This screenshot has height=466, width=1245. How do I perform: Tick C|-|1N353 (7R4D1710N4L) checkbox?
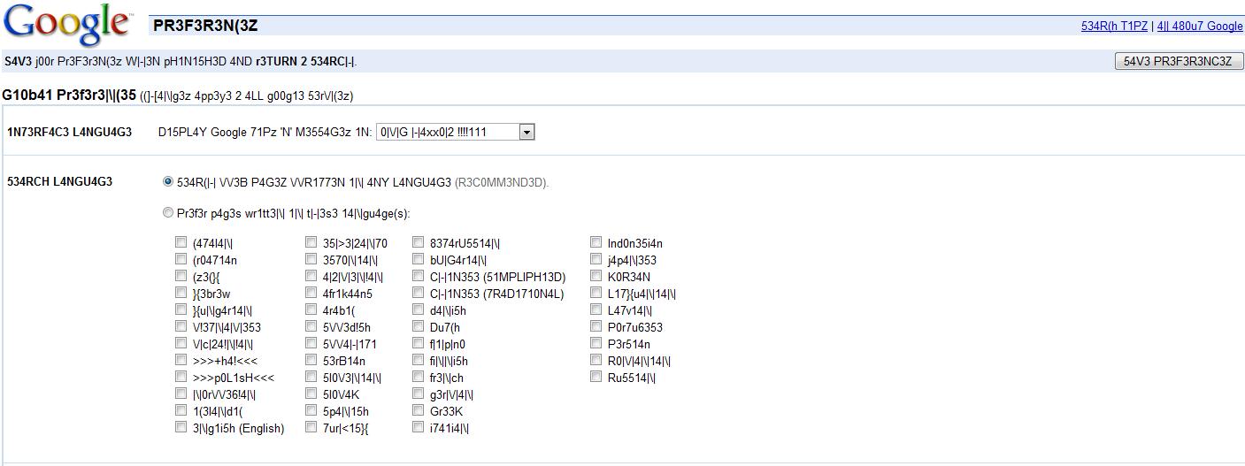click(x=419, y=293)
